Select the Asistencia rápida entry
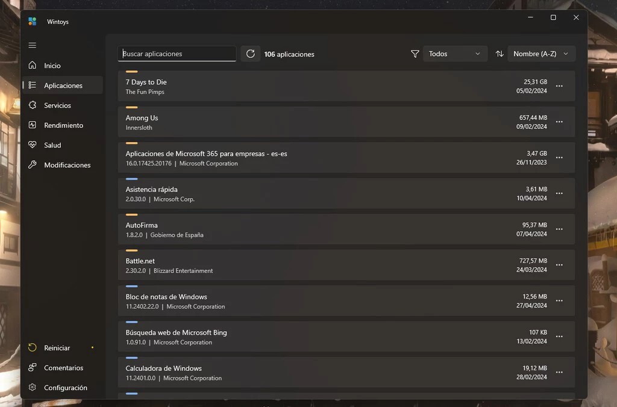The image size is (617, 407). click(346, 193)
